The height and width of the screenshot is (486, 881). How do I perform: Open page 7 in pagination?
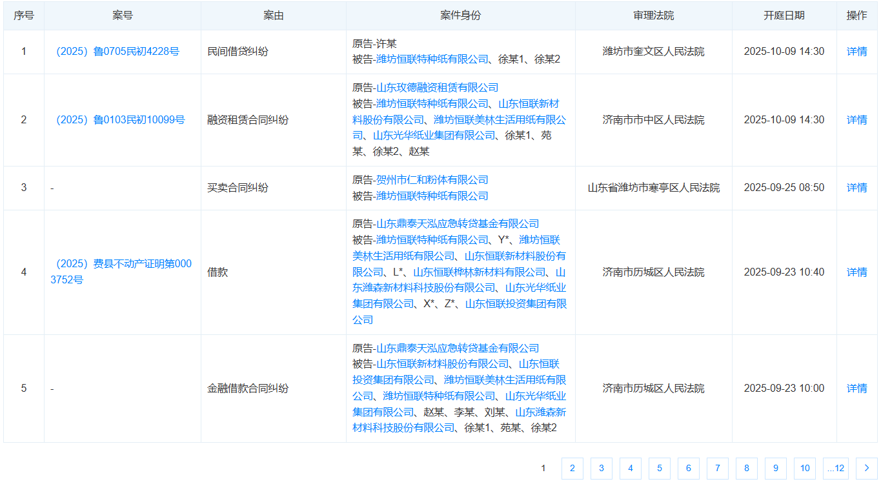[x=718, y=469]
